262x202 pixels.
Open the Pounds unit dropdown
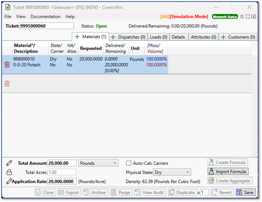[x=98, y=163]
